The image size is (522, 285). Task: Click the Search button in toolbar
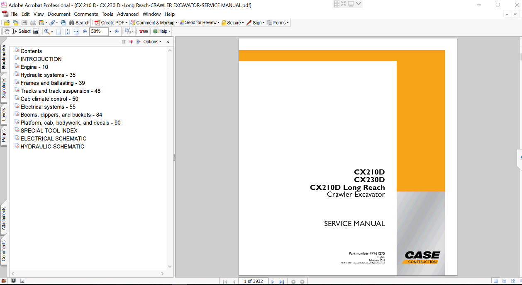(x=79, y=23)
